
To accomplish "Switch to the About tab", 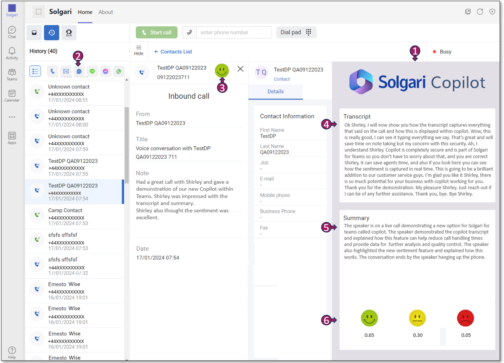I will pos(106,12).
